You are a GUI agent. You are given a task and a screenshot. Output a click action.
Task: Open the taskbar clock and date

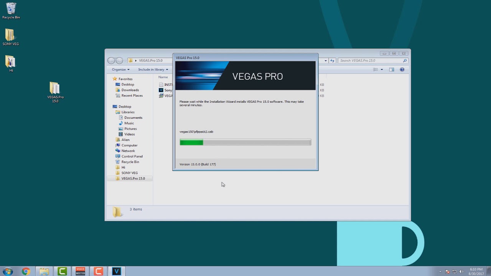[476, 271]
